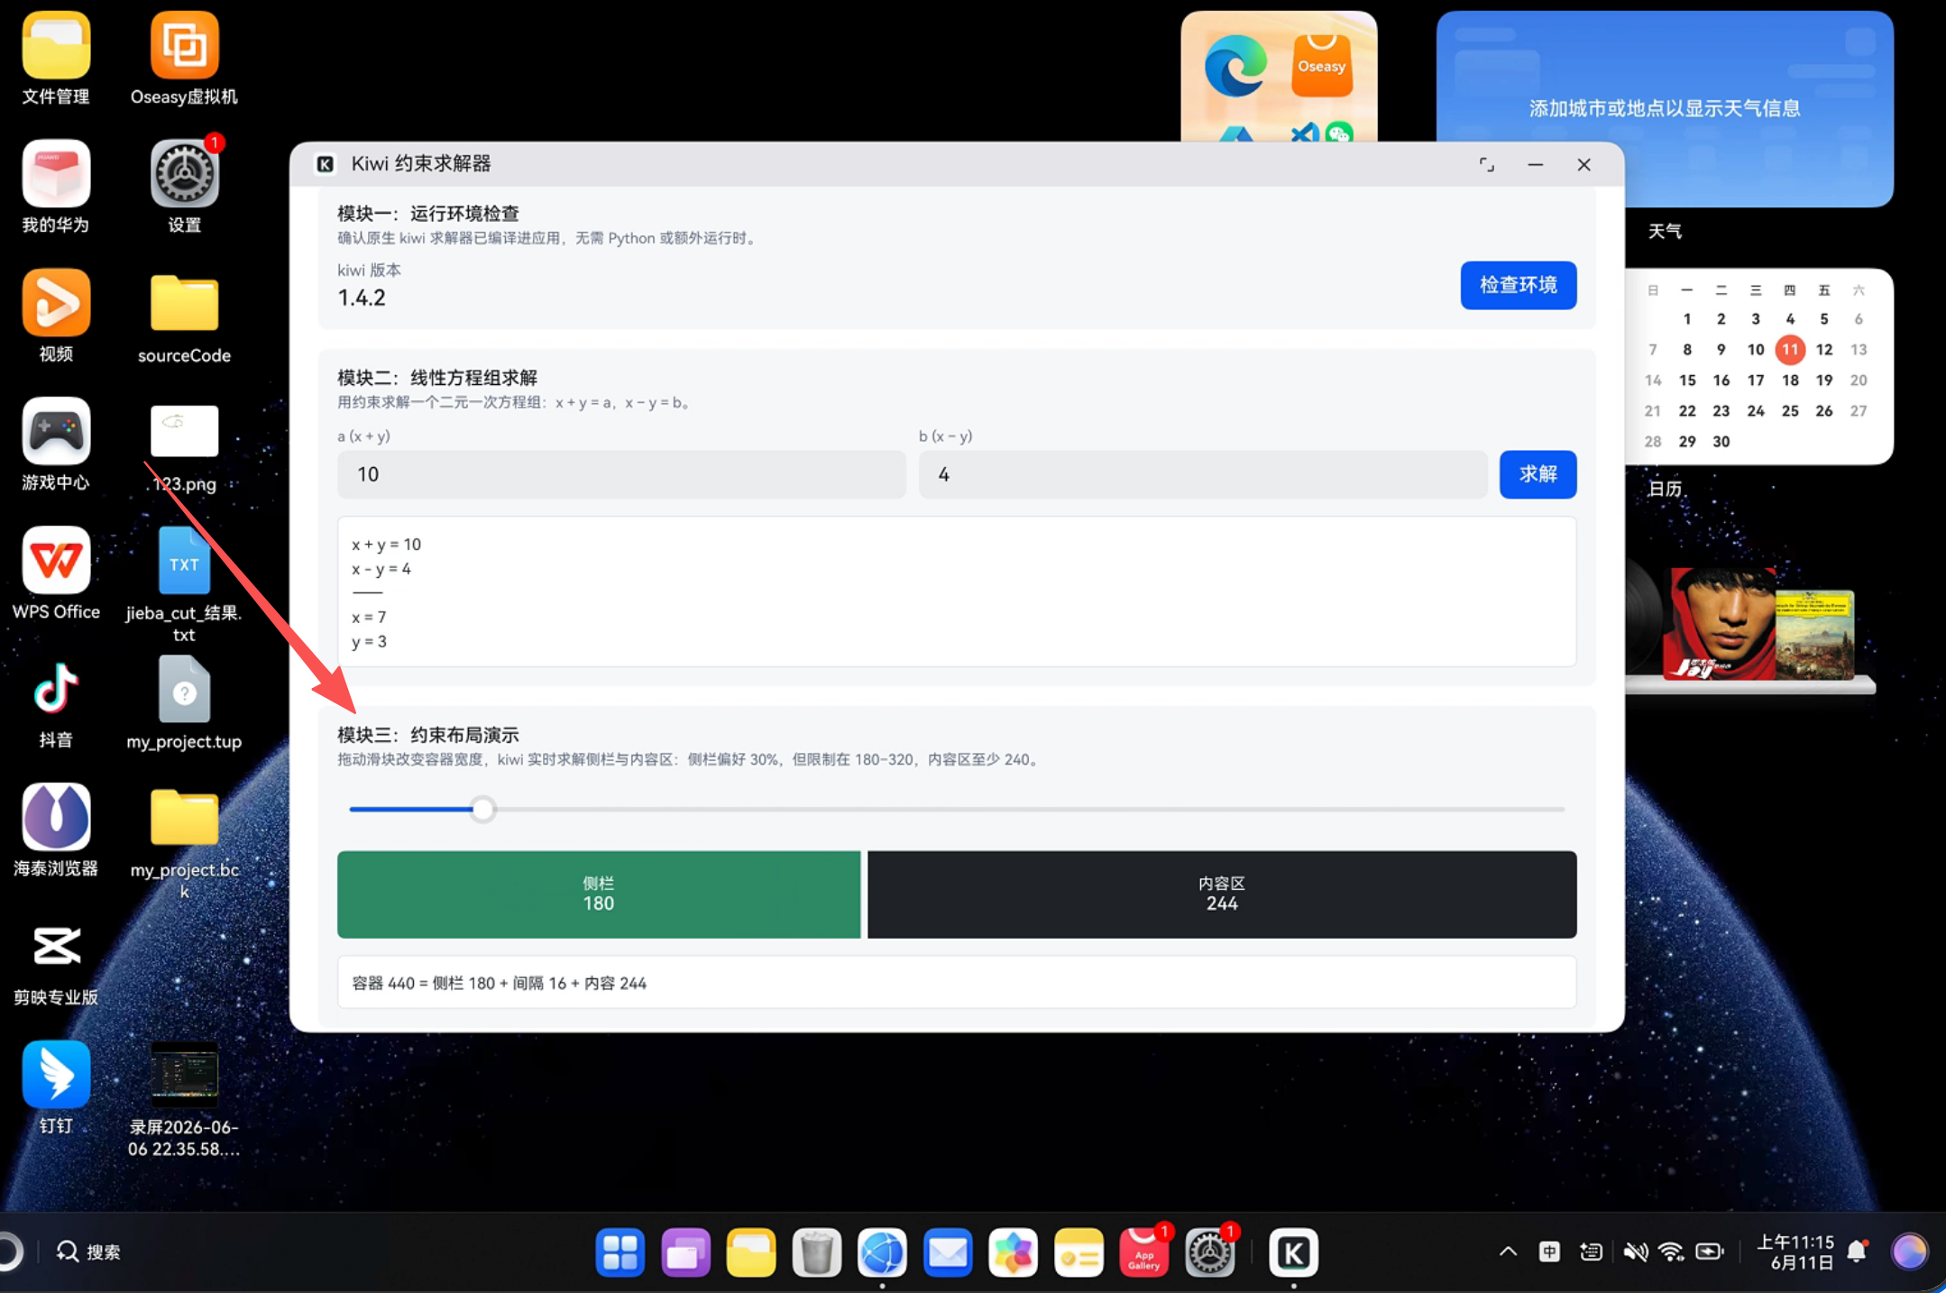The height and width of the screenshot is (1293, 1946).
Task: Open the mail app in the dock
Action: tap(948, 1252)
